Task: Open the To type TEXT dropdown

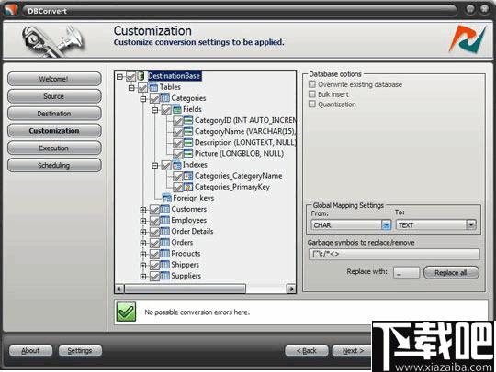Action: click(470, 225)
